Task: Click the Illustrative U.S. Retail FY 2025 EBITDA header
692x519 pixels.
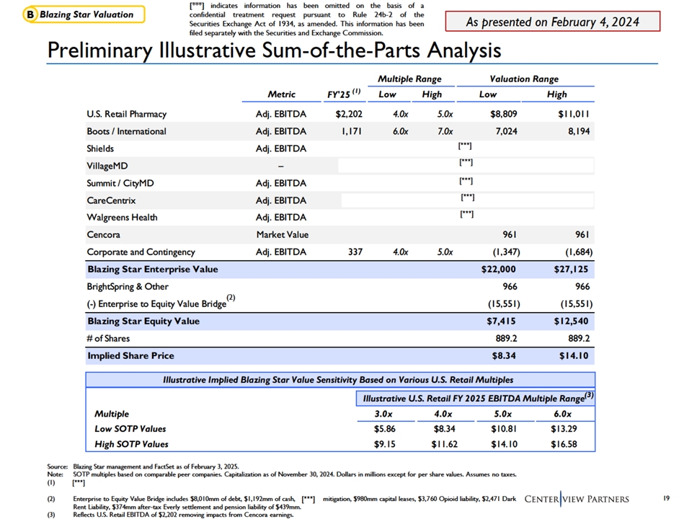Action: (476, 398)
